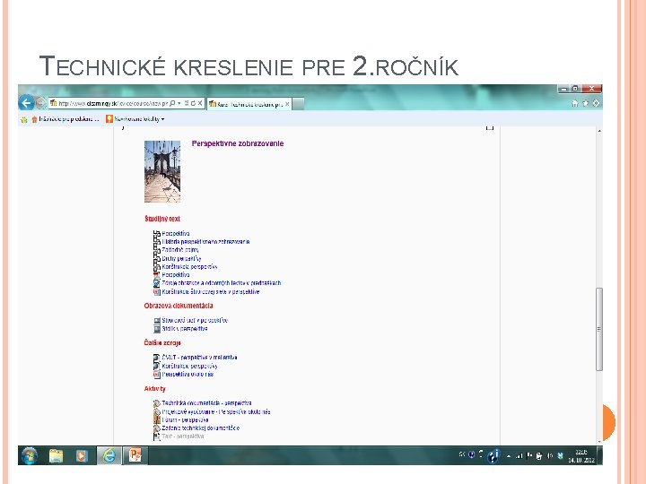Open the first Perspektíva study text link
646x484 pixels.
[176, 233]
